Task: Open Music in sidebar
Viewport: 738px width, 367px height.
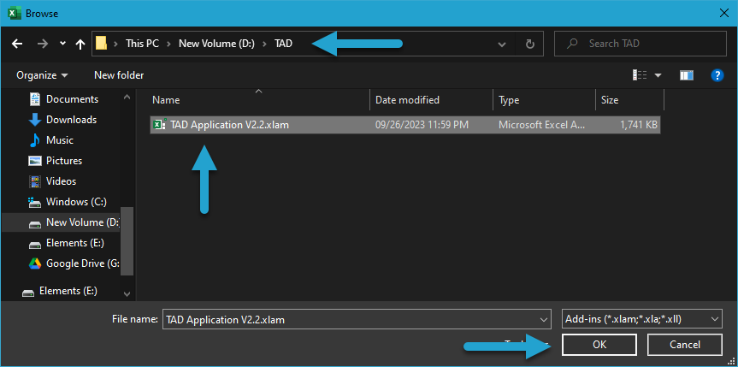Action: [60, 140]
